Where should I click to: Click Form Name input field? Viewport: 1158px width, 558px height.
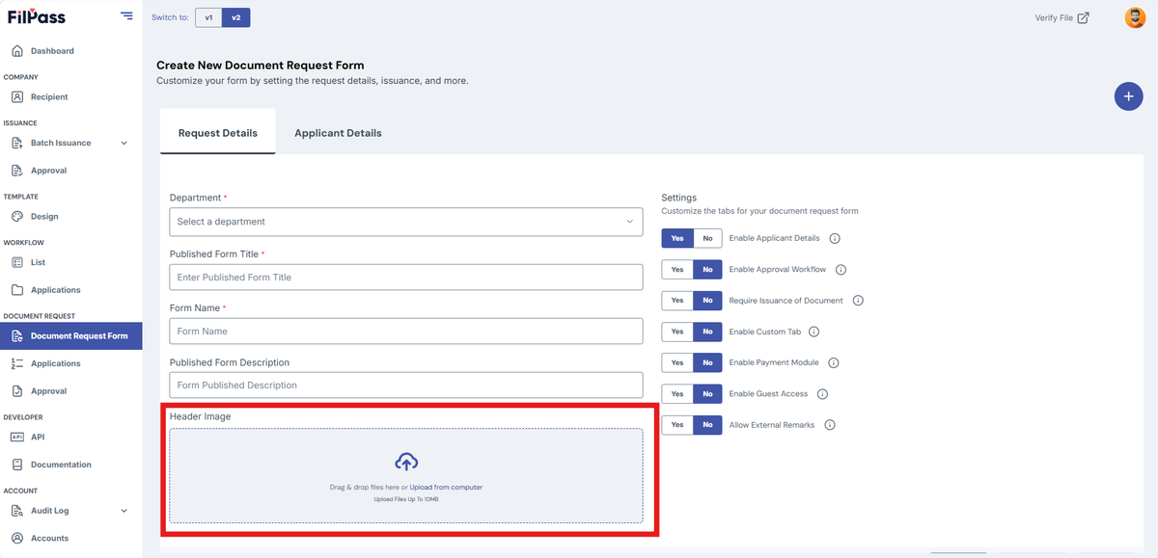[406, 332]
